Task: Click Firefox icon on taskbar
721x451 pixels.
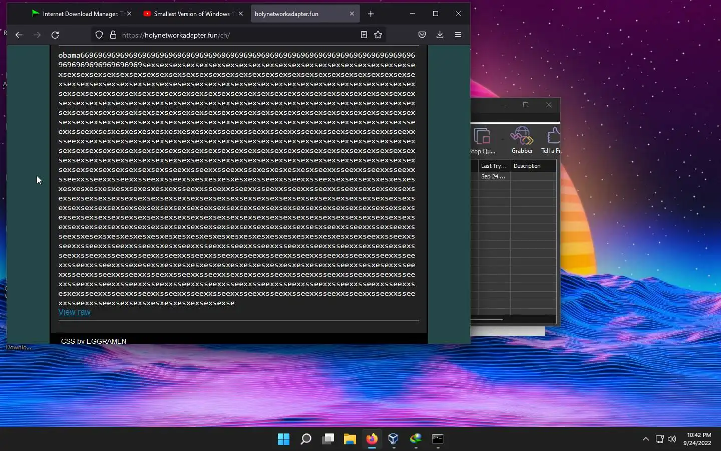Action: point(372,439)
